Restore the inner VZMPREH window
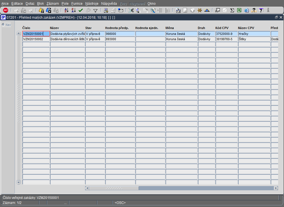The height and width of the screenshot is (207, 284). pos(276,17)
